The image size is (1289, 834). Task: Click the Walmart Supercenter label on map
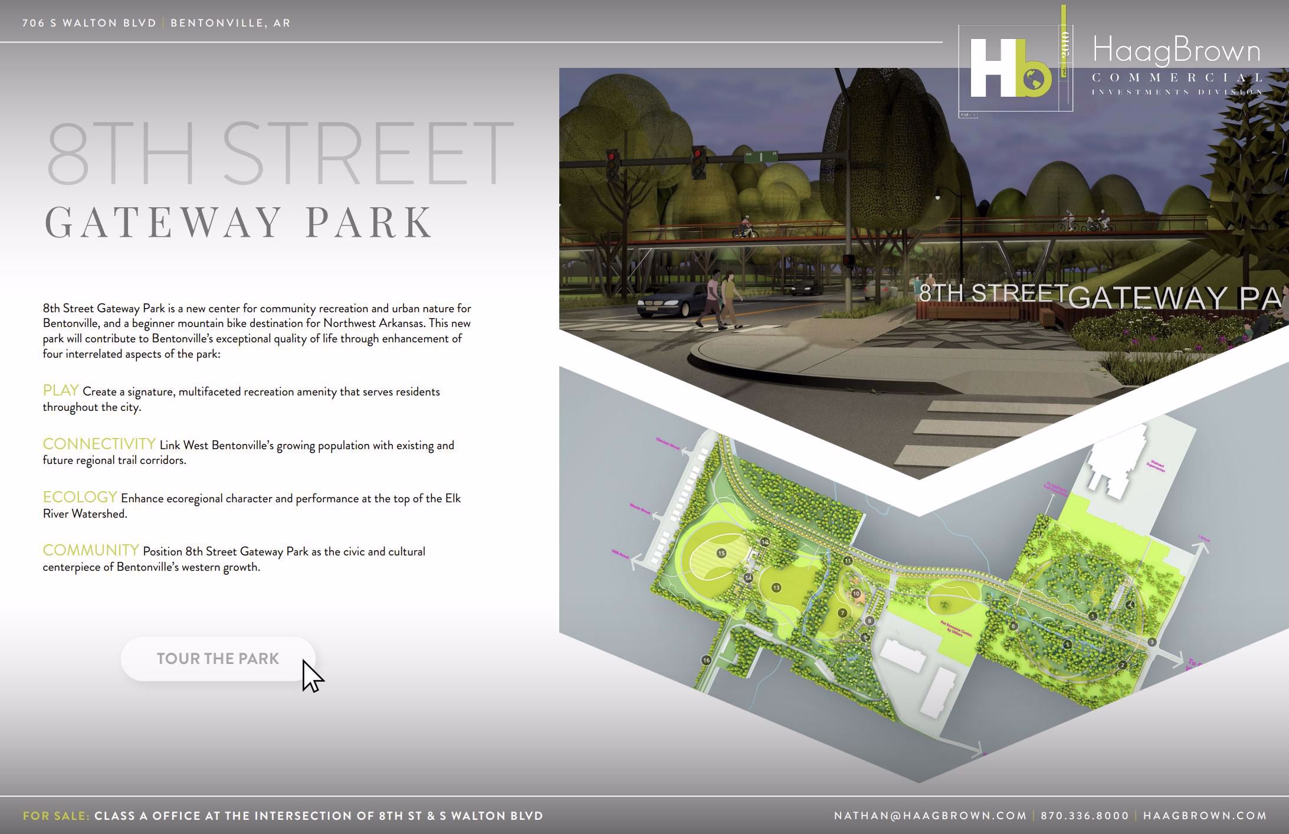click(x=1157, y=466)
